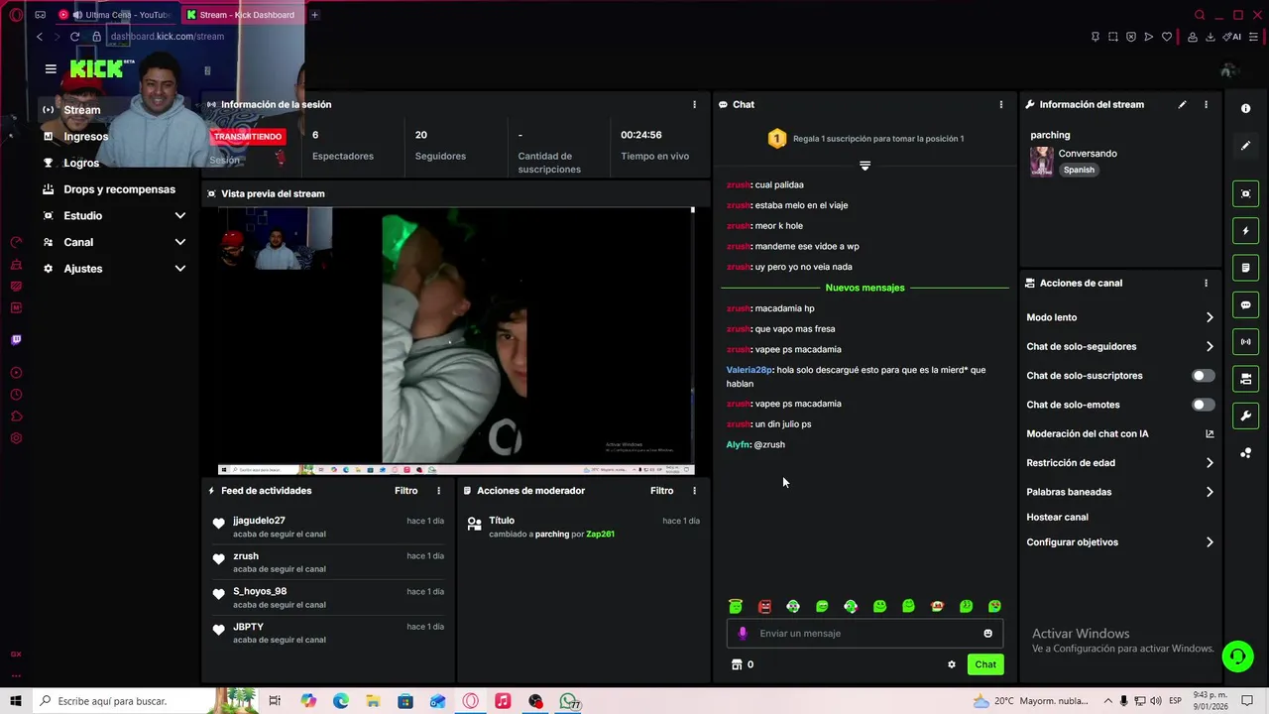Open Chat de solo-seguidores settings
The width and height of the screenshot is (1269, 714).
tap(1120, 346)
